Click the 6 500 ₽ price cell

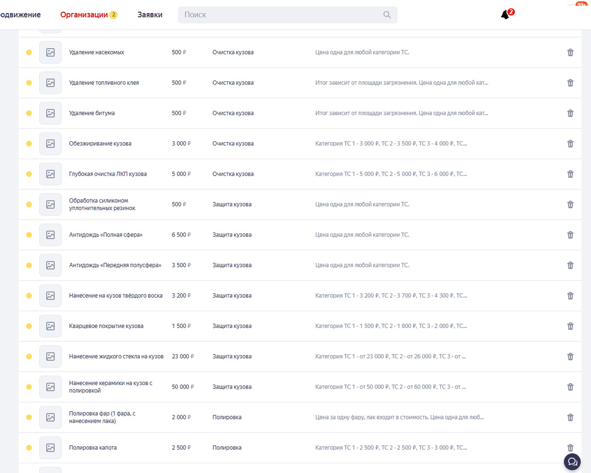click(181, 235)
